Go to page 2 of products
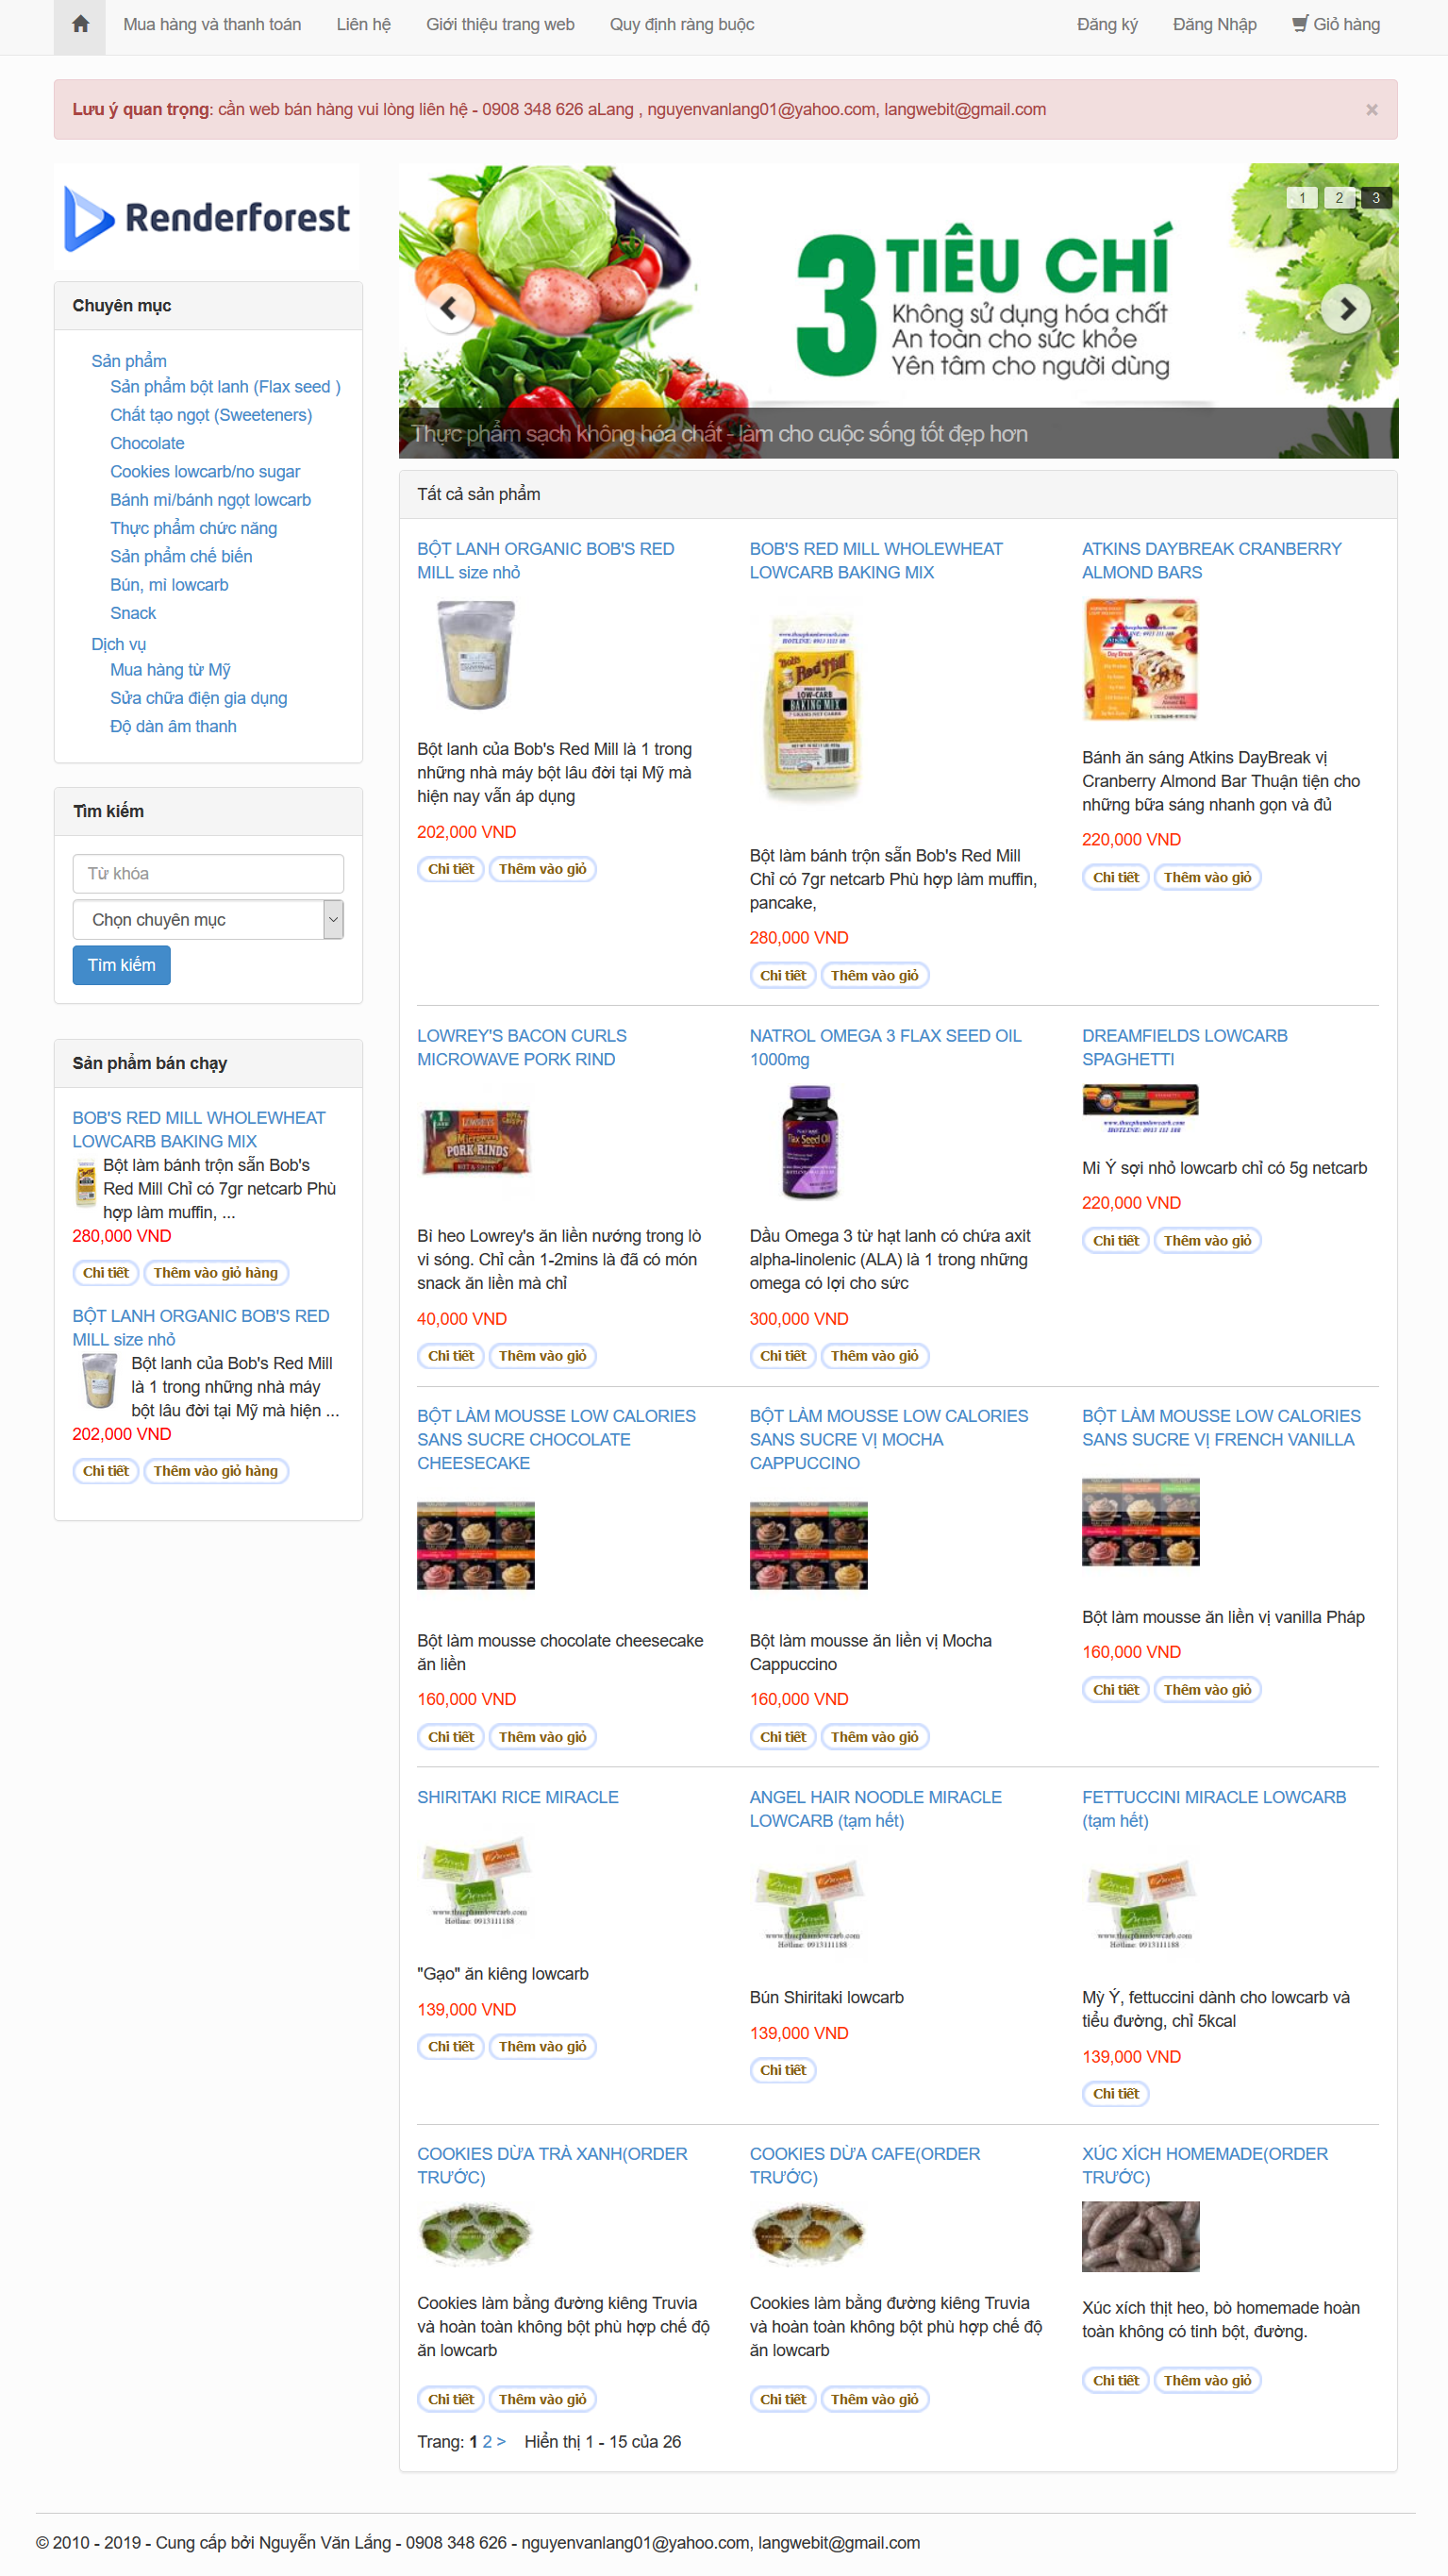The image size is (1448, 2576). tap(487, 2441)
